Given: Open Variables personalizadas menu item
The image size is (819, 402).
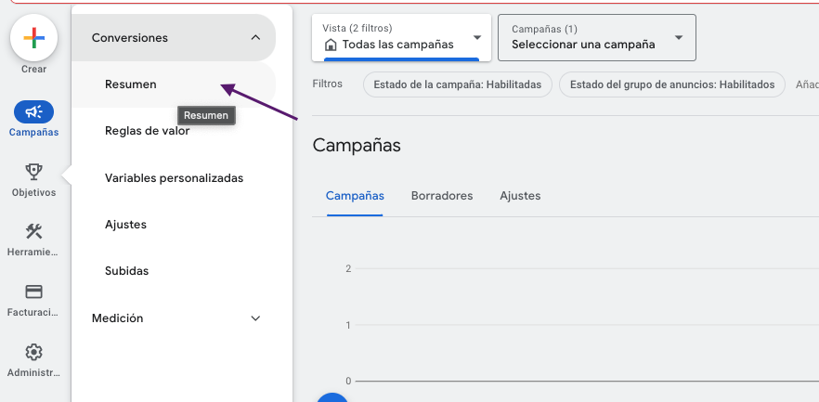Looking at the screenshot, I should click(174, 178).
